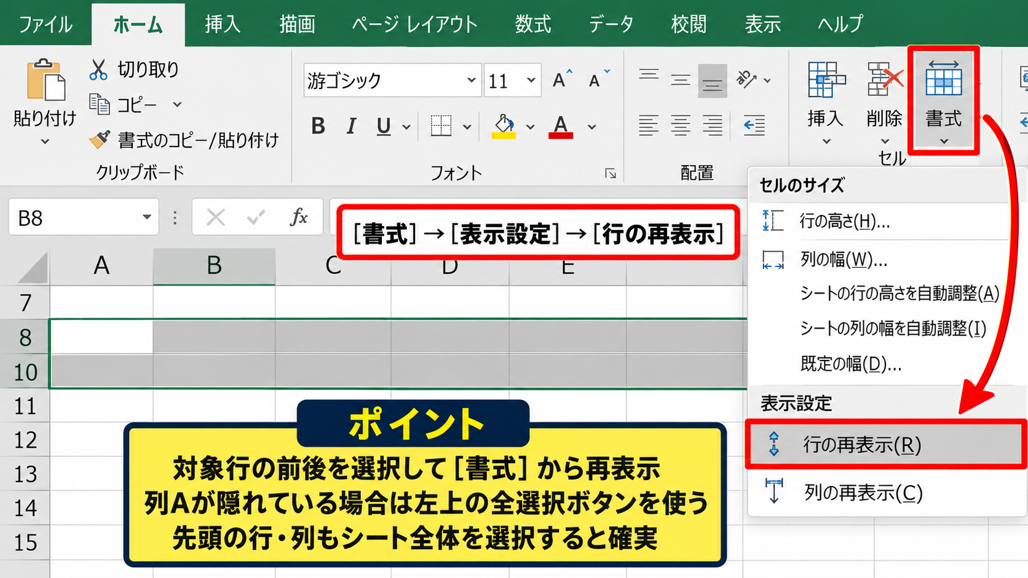Expand the Copy (コピー) options arrow
Viewport: 1028px width, 578px height.
coord(177,104)
